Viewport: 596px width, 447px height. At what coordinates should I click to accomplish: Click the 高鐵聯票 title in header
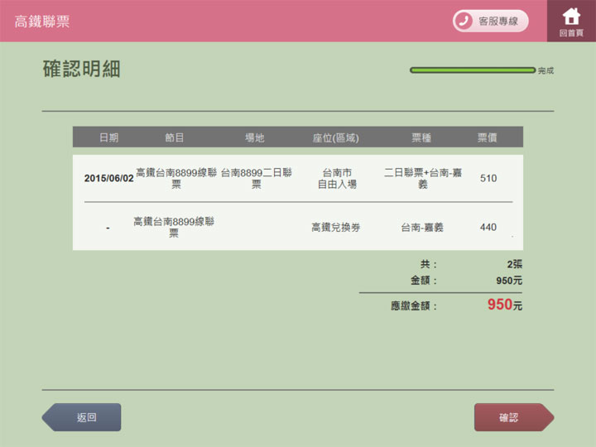(42, 22)
